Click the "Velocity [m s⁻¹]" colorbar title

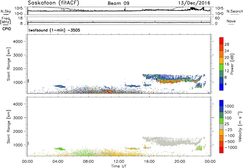point(240,126)
